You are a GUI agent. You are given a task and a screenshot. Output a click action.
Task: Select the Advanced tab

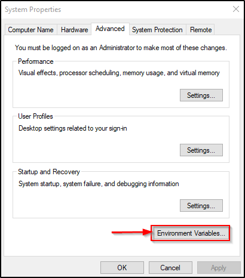110,29
